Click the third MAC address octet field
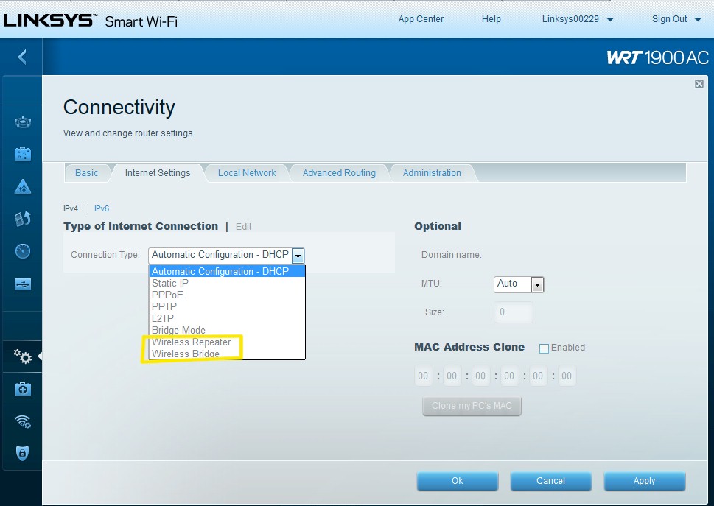Screen dimensions: 714x506 click(480, 376)
